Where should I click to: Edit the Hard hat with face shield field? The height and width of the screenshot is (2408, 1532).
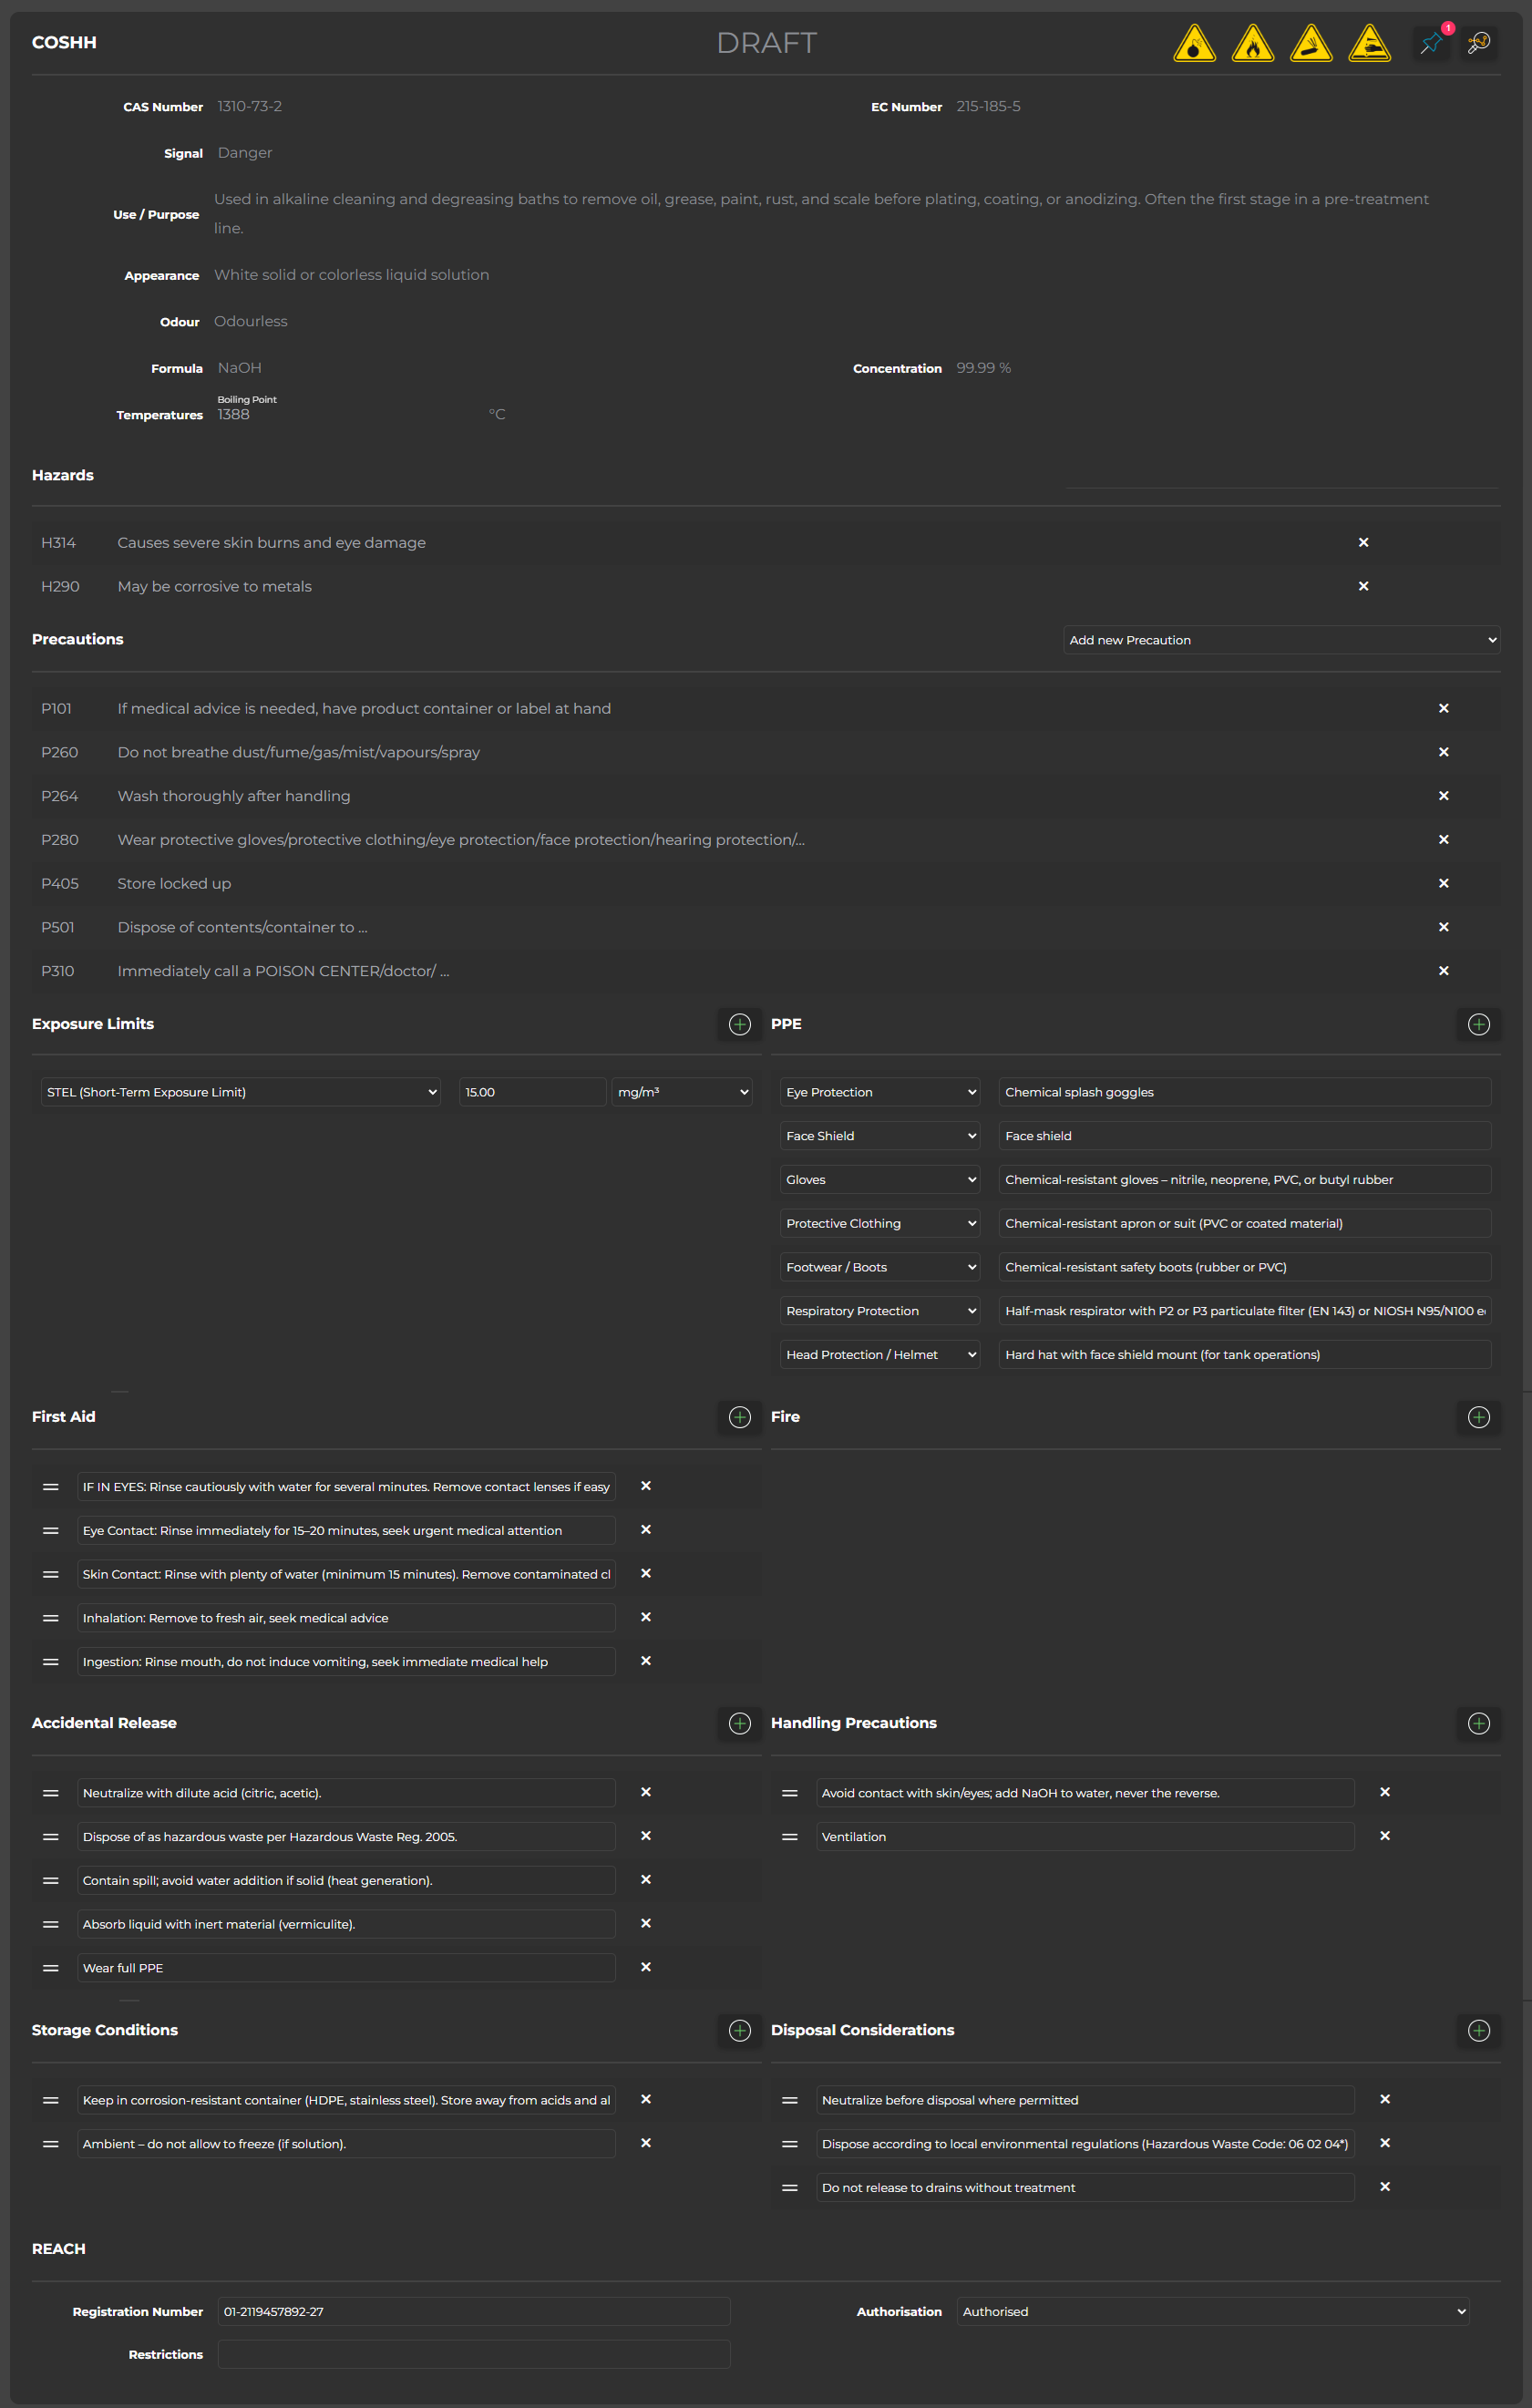tap(1245, 1356)
